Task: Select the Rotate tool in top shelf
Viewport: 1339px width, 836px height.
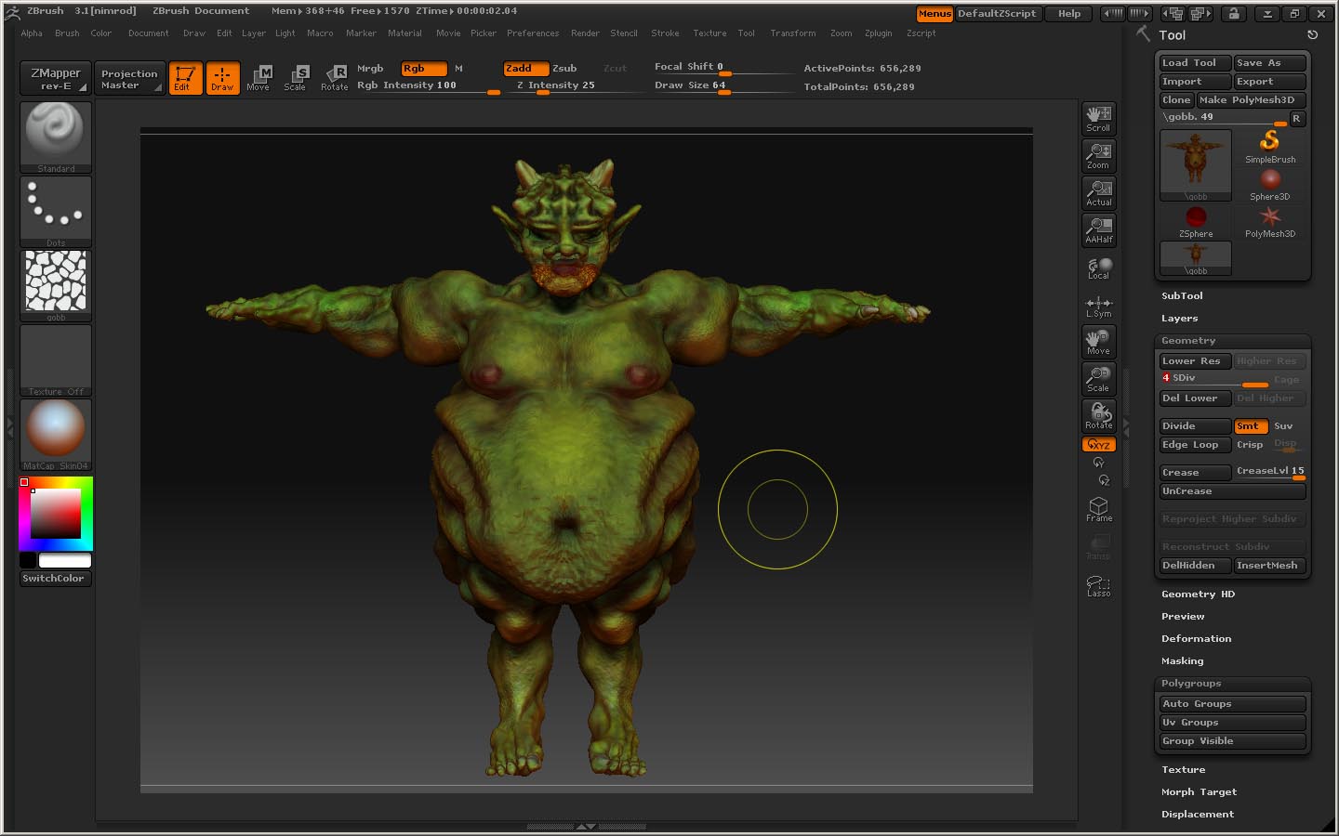Action: 334,78
